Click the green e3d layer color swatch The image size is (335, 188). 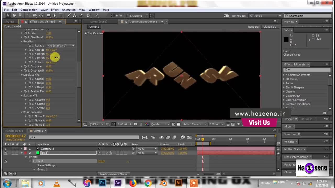coord(38,153)
